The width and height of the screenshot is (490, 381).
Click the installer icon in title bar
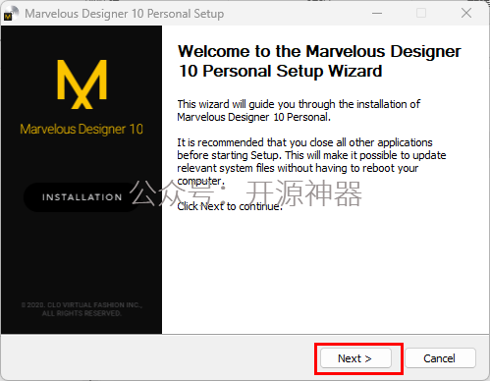coord(12,14)
